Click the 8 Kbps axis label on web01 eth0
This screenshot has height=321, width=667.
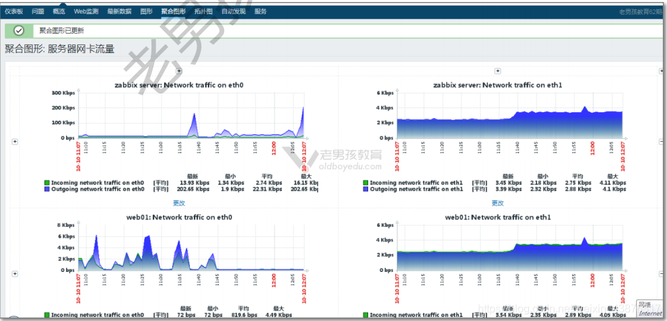tap(67, 225)
